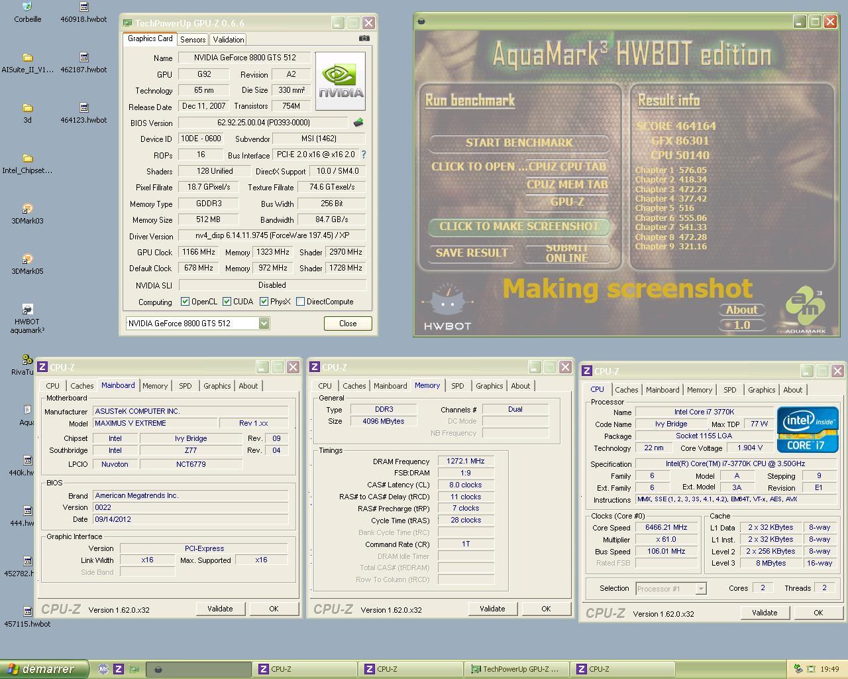Viewport: 848px width, 679px height.
Task: Click the GPU-Z title bar icon
Action: 128,23
